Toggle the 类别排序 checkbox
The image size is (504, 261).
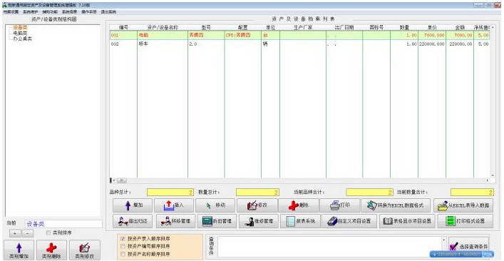click(x=48, y=232)
